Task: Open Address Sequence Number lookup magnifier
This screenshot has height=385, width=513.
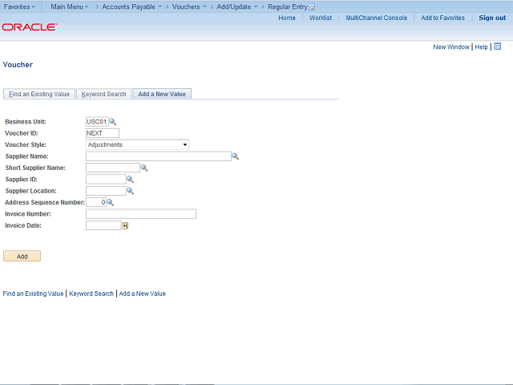Action: pos(111,203)
